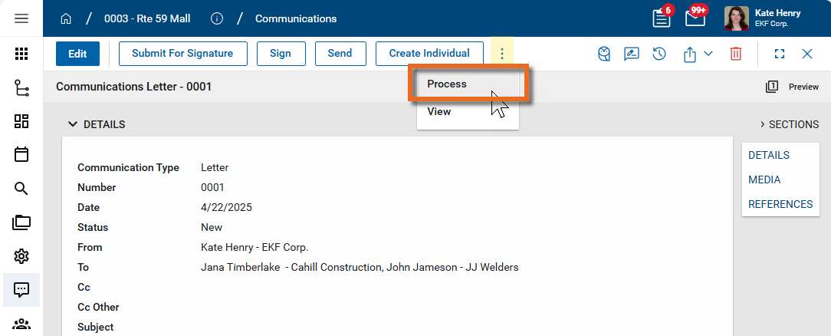831x336 pixels.
Task: Expand the SECTIONS panel chevron
Action: point(763,124)
